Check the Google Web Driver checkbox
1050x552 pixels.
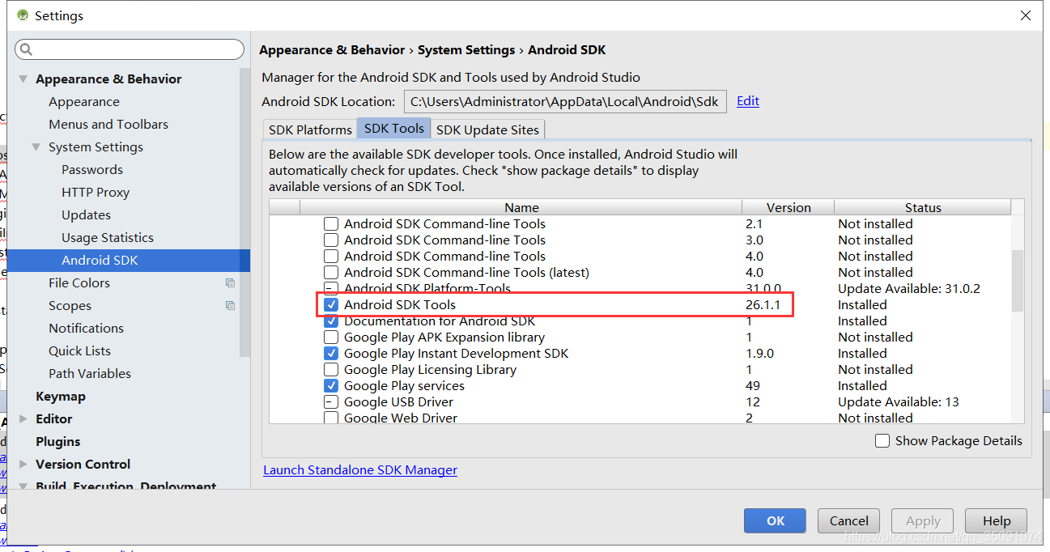[x=331, y=418]
